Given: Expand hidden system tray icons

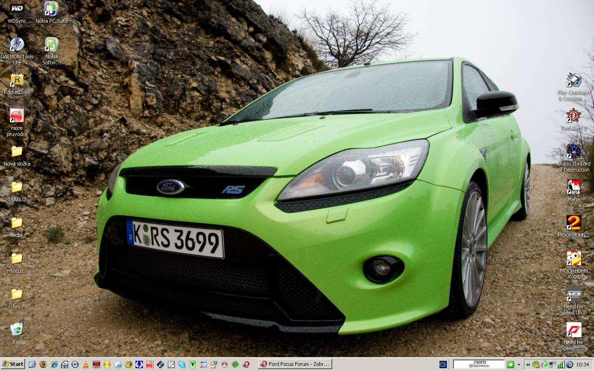Looking at the screenshot, I should tap(528, 365).
